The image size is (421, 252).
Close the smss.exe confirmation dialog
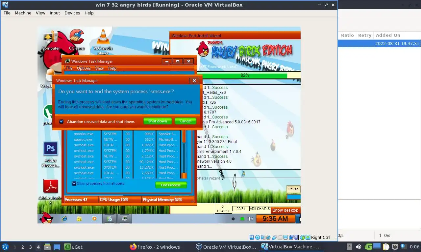pos(194,80)
